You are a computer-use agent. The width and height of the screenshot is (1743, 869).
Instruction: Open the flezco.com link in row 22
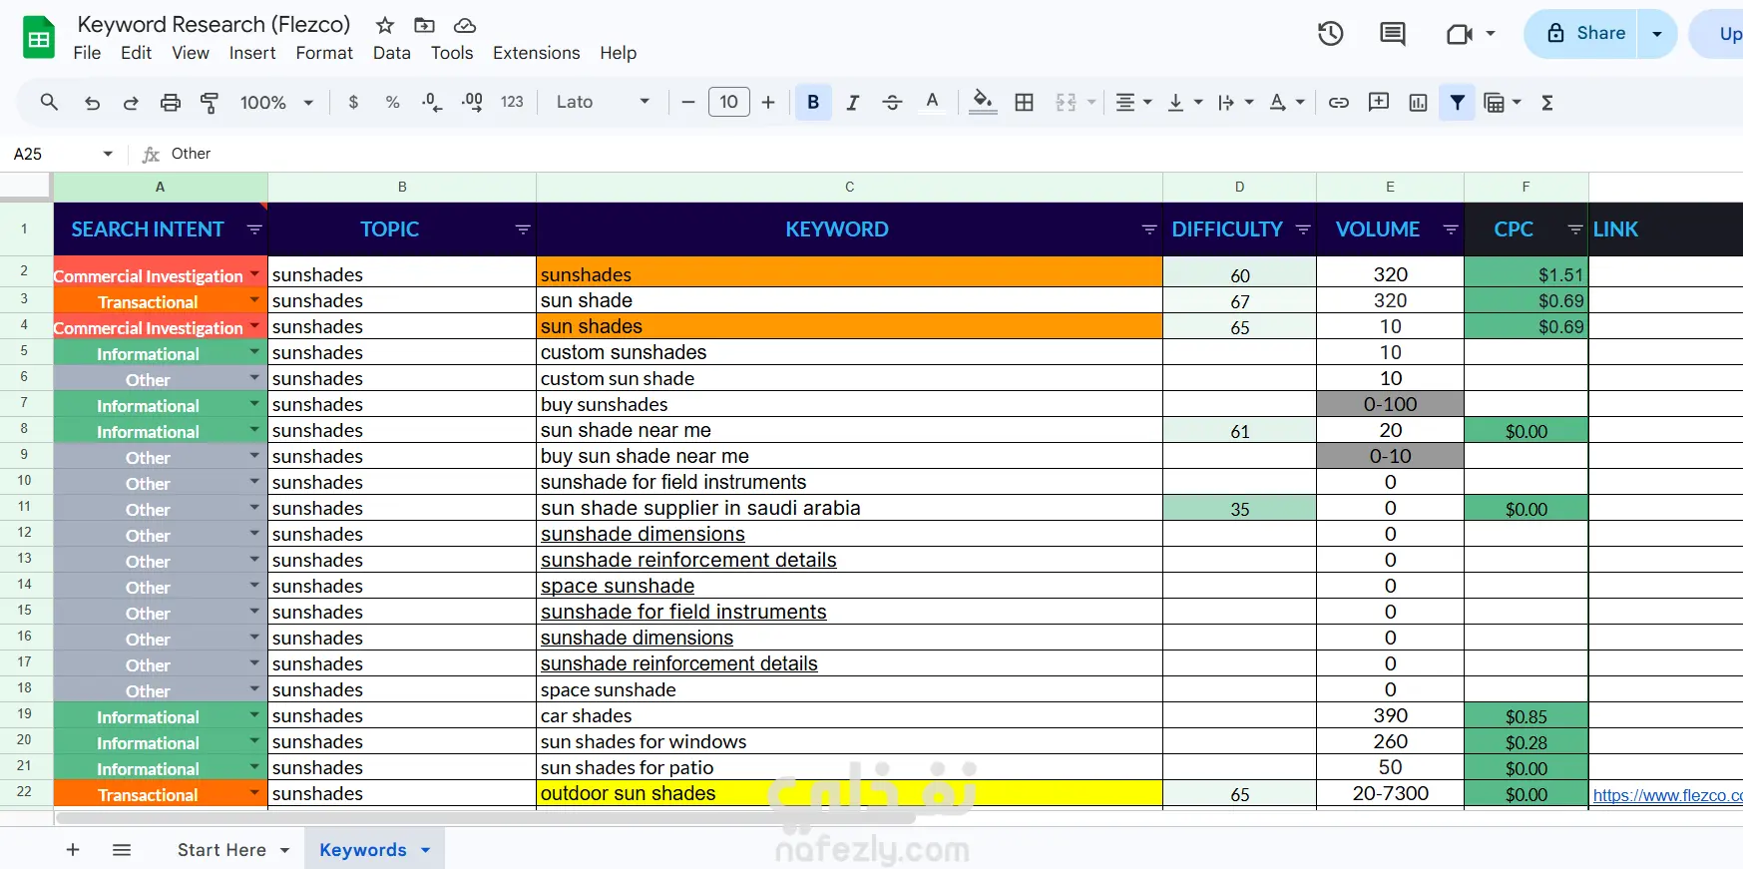point(1667,795)
